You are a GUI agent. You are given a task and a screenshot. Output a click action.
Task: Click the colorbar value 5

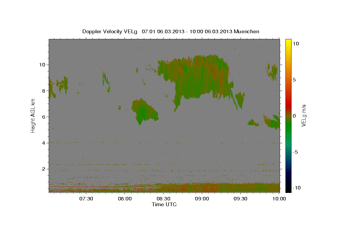point(295,80)
